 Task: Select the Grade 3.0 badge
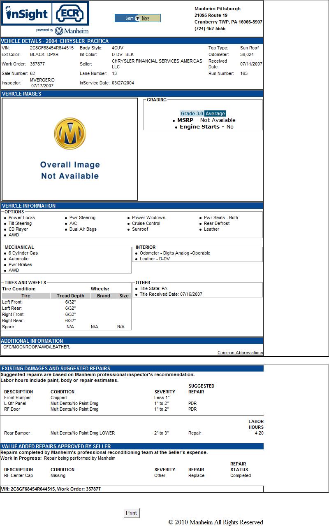click(x=192, y=114)
